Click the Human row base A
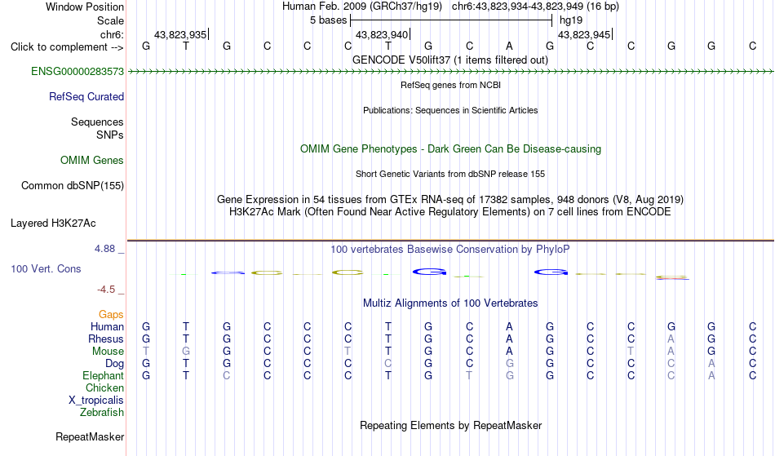 click(x=509, y=326)
